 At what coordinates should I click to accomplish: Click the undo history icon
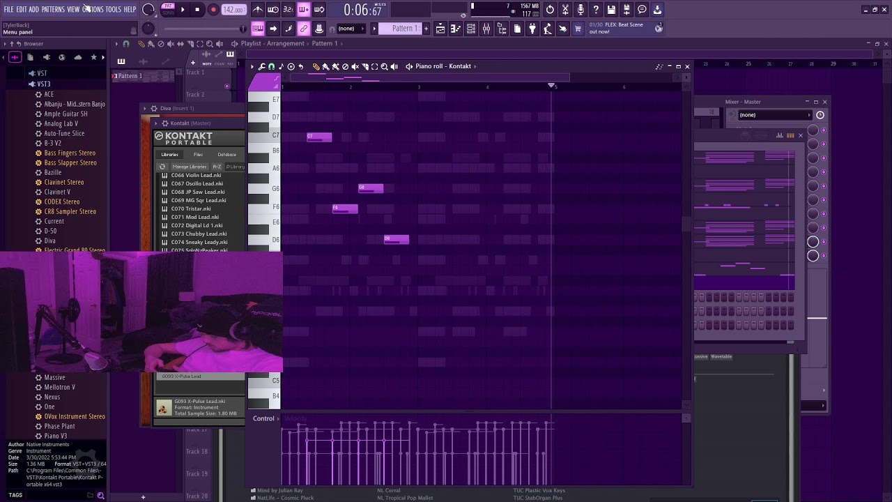tap(550, 10)
